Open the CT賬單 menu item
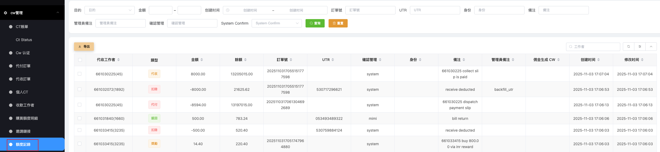660x152 pixels. 22,27
